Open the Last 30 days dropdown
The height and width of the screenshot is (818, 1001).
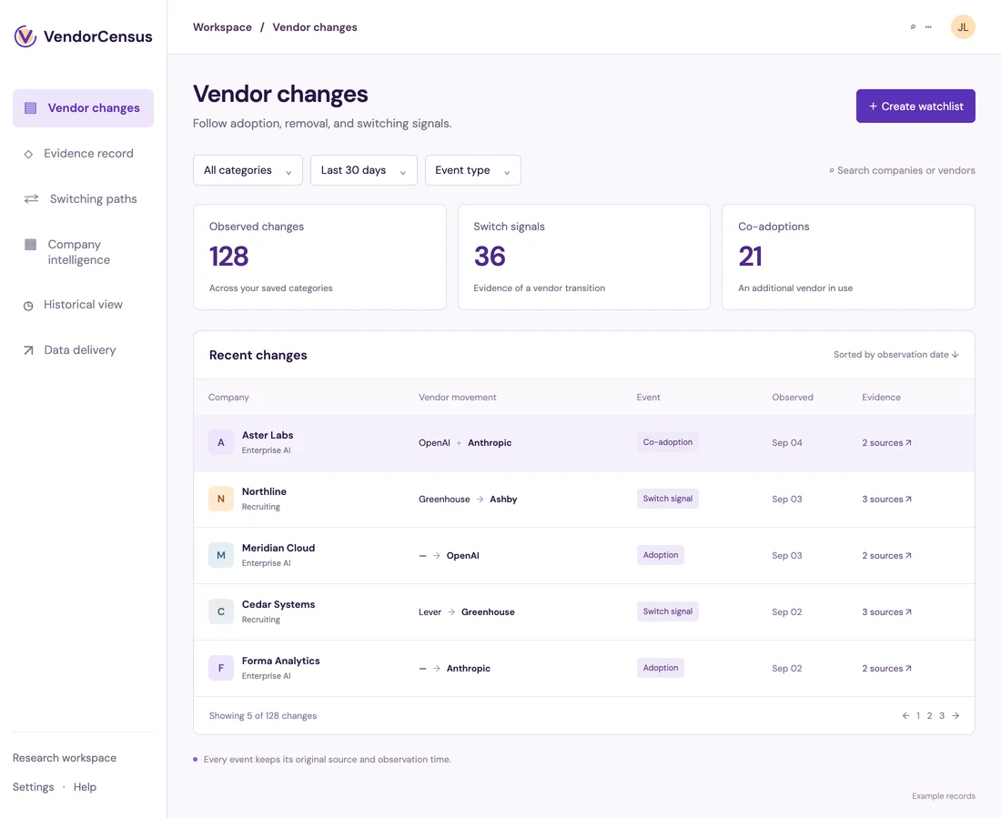[363, 170]
